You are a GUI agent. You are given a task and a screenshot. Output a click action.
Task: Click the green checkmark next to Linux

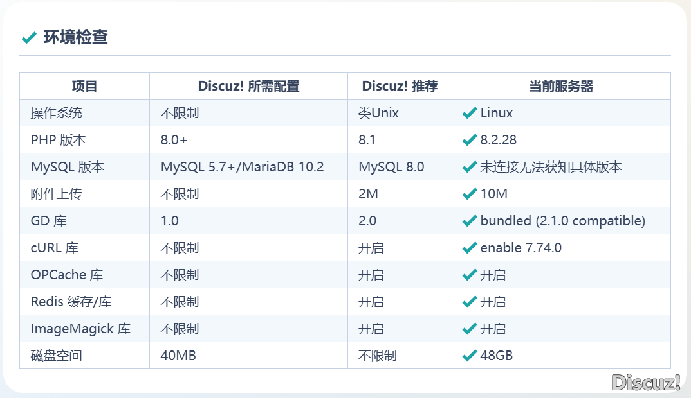click(x=470, y=114)
